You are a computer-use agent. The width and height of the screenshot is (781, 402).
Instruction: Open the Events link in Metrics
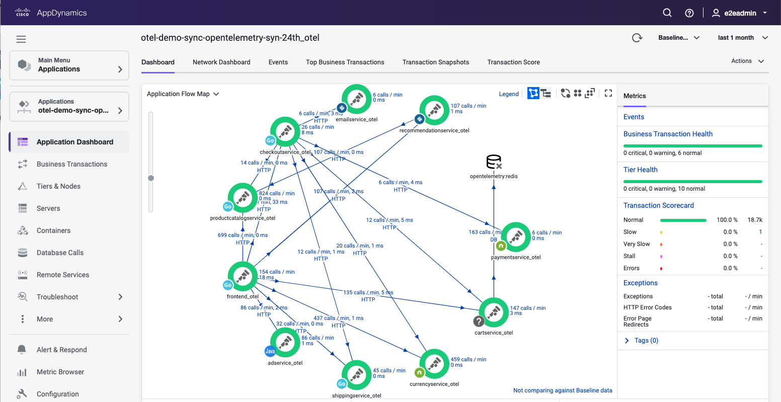(x=634, y=117)
